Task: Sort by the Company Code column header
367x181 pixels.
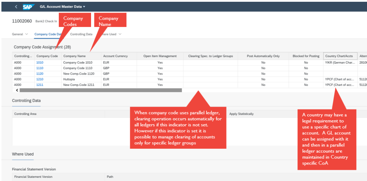Action: (48, 56)
